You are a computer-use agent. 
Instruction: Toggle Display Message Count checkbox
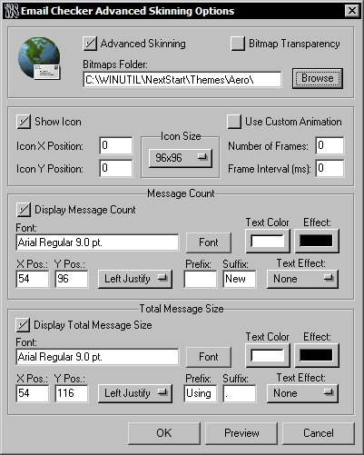pyautogui.click(x=24, y=210)
